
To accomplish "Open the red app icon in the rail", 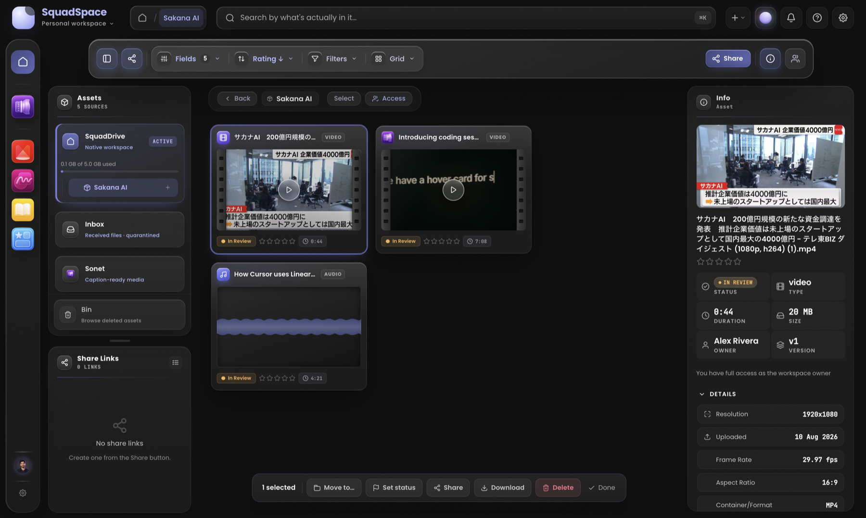I will (23, 152).
